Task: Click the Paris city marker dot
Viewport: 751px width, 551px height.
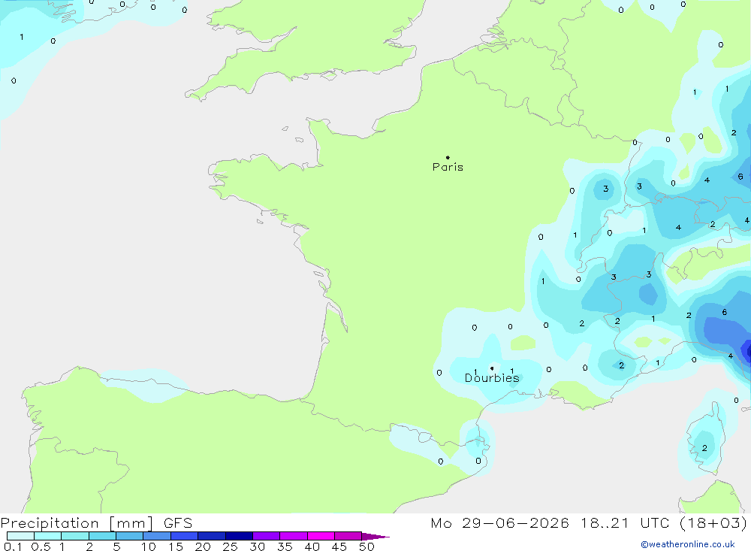Action: click(x=448, y=157)
